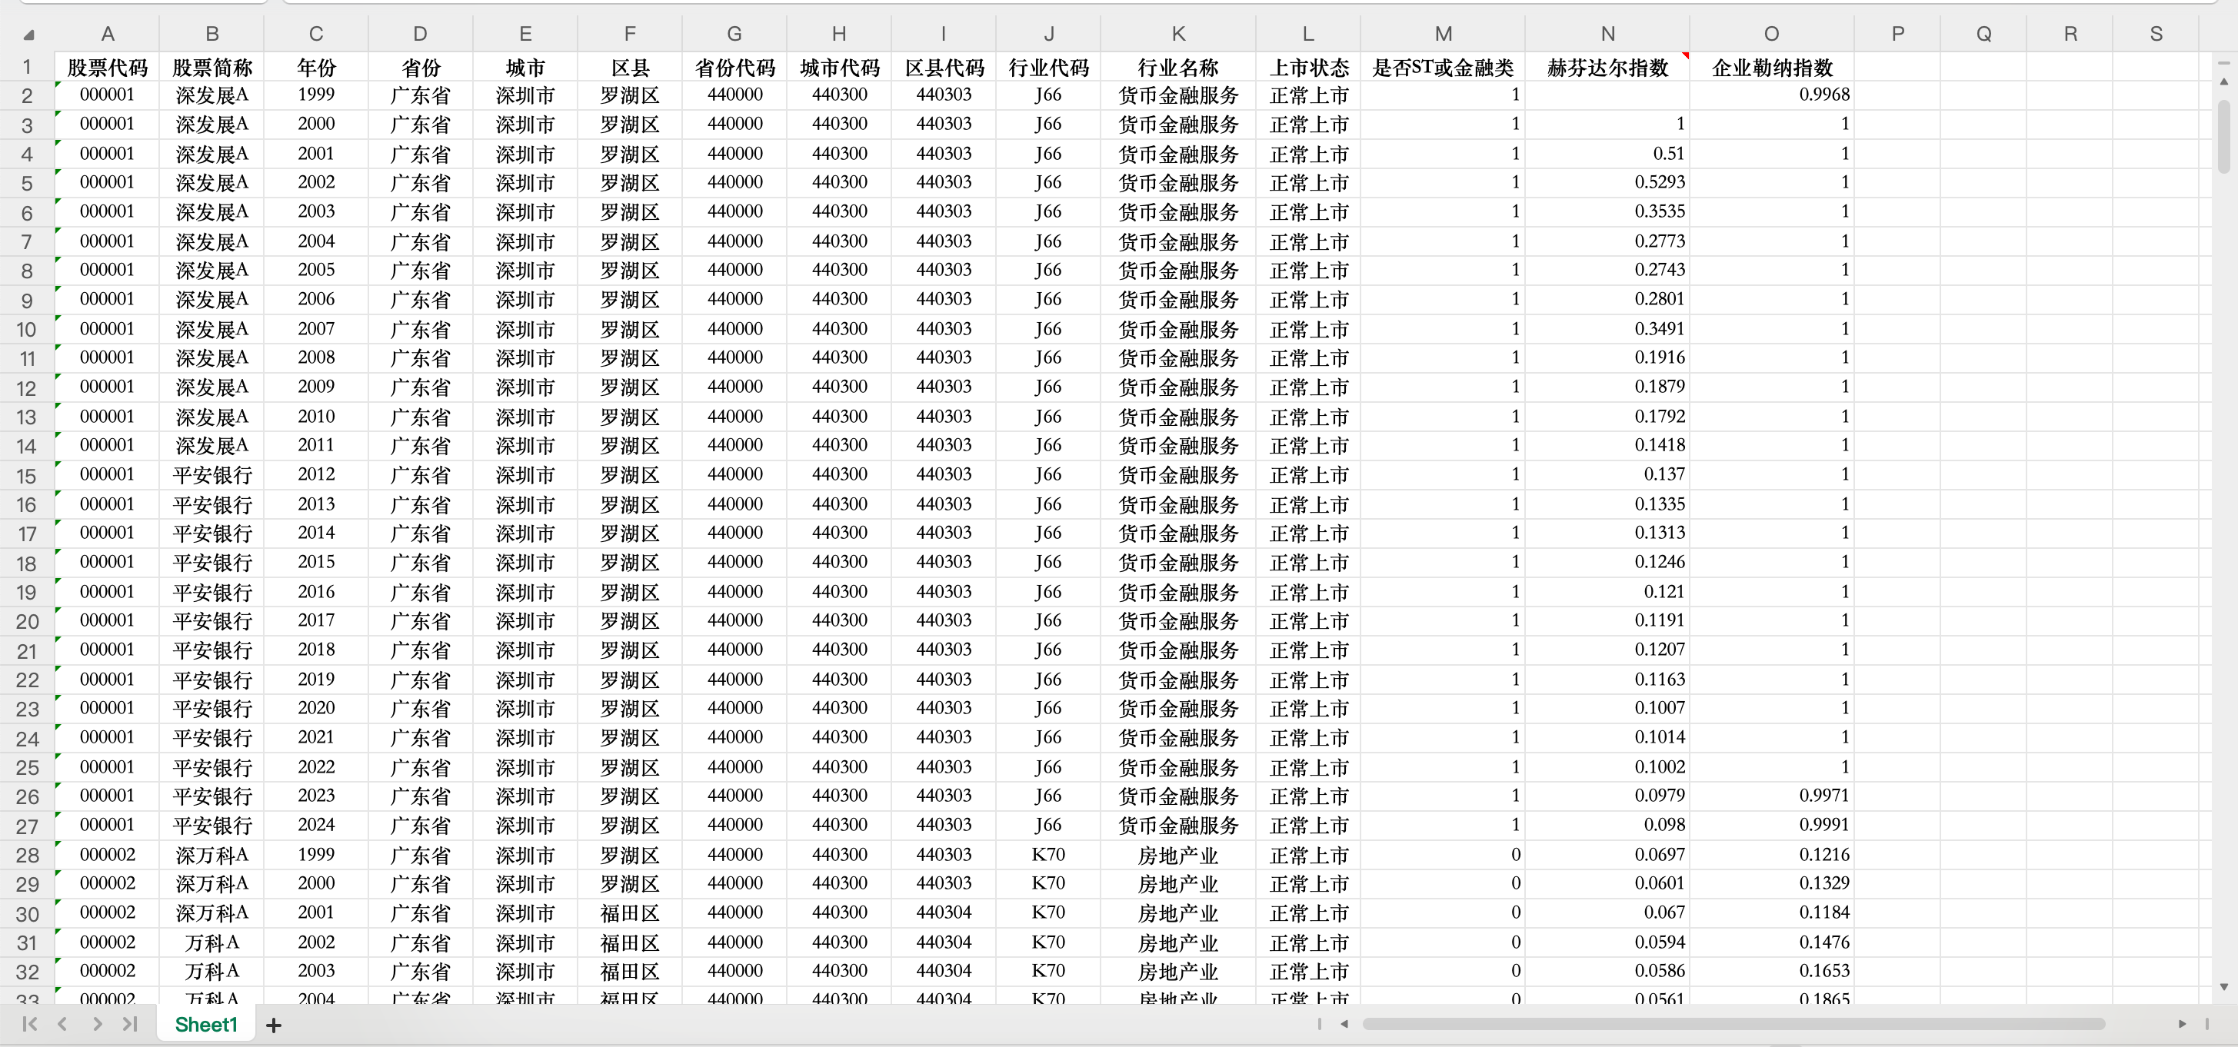Viewport: 2238px width, 1047px height.
Task: Jump to first sheet with navigation arrow
Action: (x=29, y=1025)
